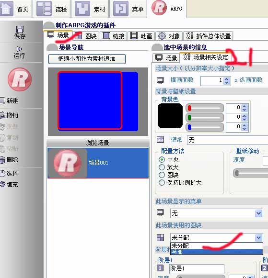The height and width of the screenshot is (278, 268).
Task: Open the 此场景使用的图块 dropdown arrow
Action: pos(258,238)
